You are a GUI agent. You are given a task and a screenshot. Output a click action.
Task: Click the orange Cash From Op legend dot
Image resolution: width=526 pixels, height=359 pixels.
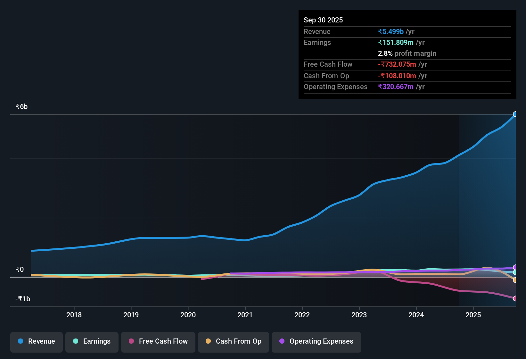coord(208,341)
